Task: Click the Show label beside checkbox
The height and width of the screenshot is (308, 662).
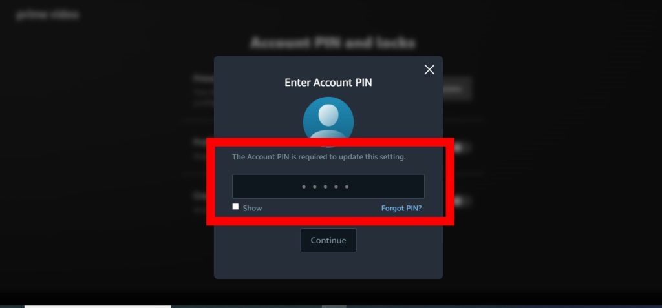Action: [252, 208]
